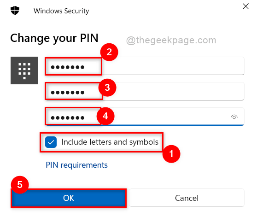Click the 'Change your PIN' heading
The width and height of the screenshot is (257, 217).
pyautogui.click(x=54, y=38)
